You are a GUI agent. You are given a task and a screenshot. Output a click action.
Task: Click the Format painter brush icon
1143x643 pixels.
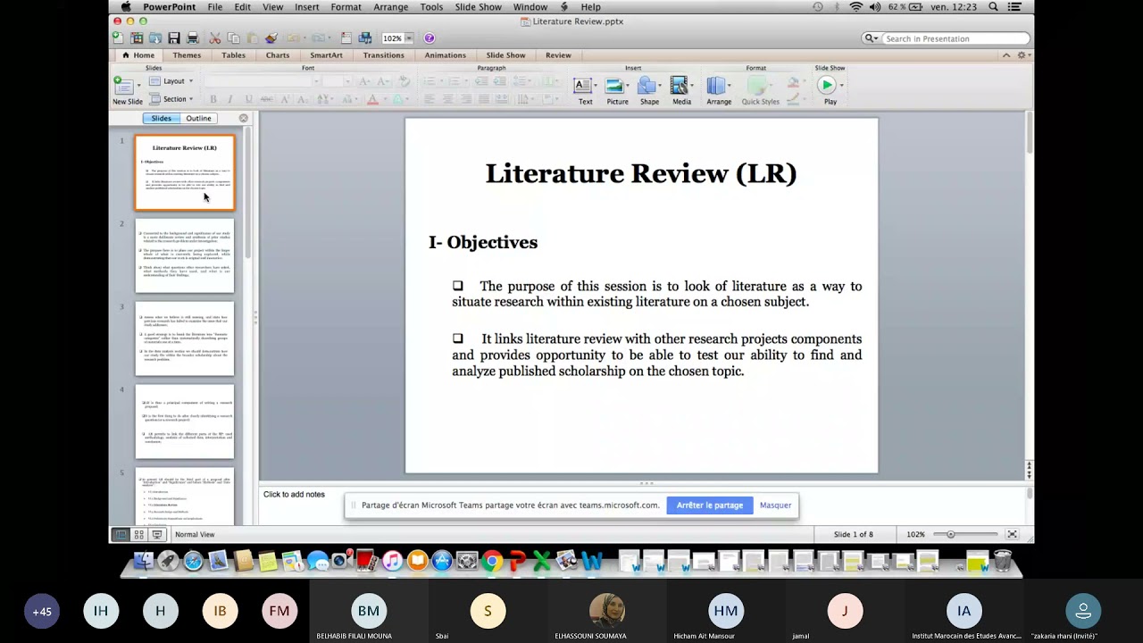pyautogui.click(x=271, y=38)
